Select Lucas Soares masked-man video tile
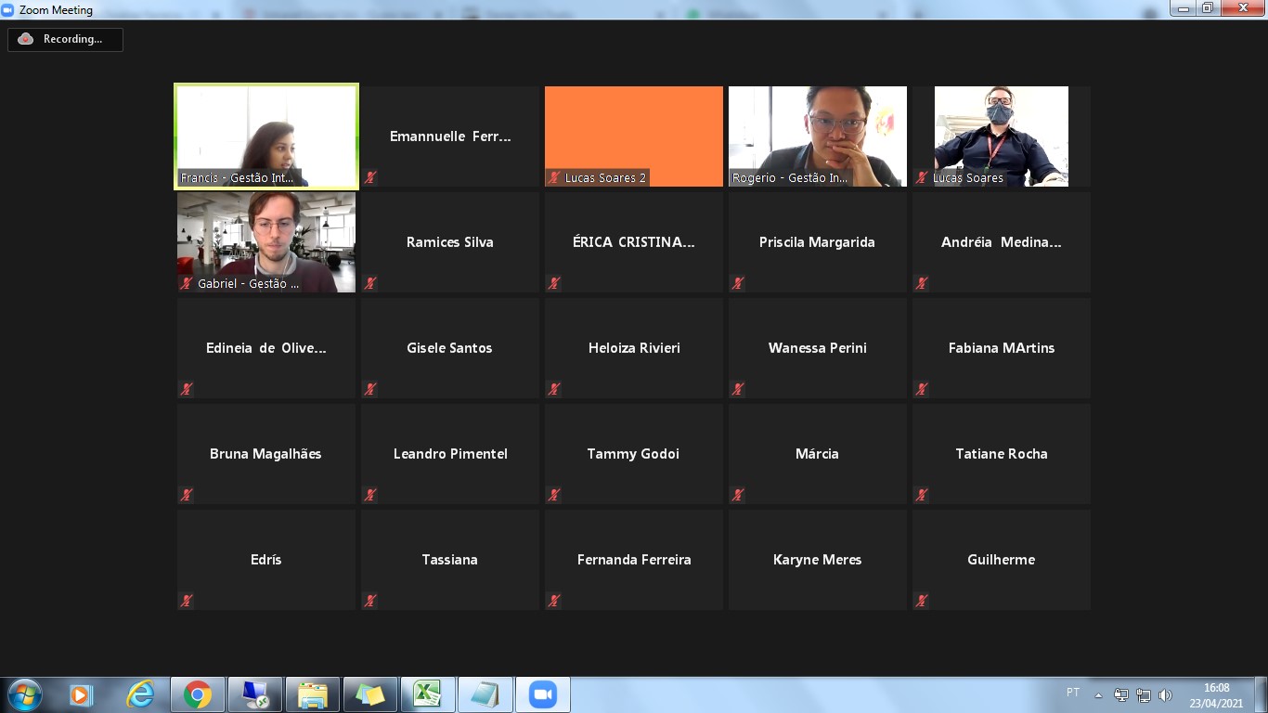 [x=1002, y=136]
